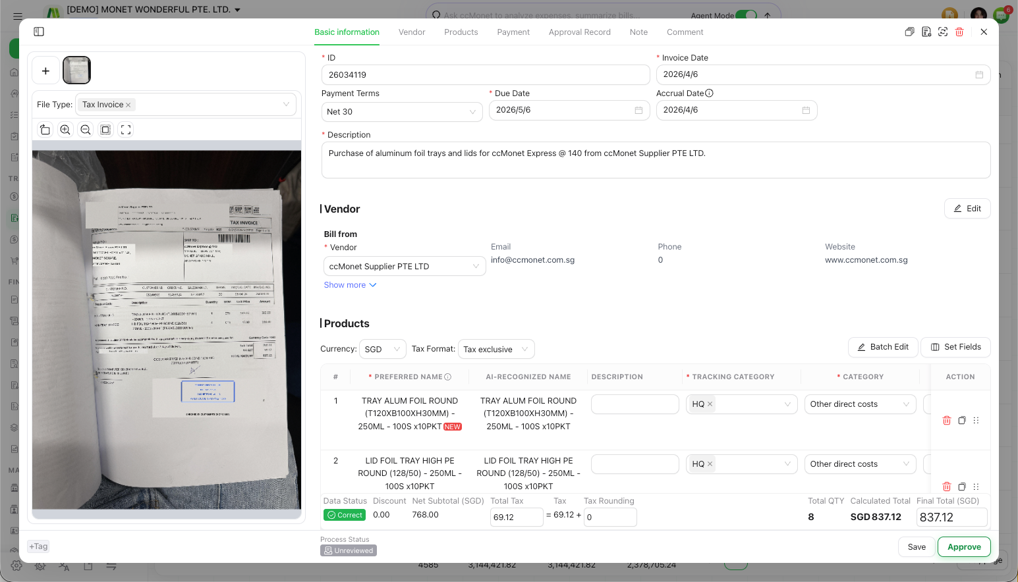
Task: Add a new file with the plus button
Action: [x=45, y=70]
